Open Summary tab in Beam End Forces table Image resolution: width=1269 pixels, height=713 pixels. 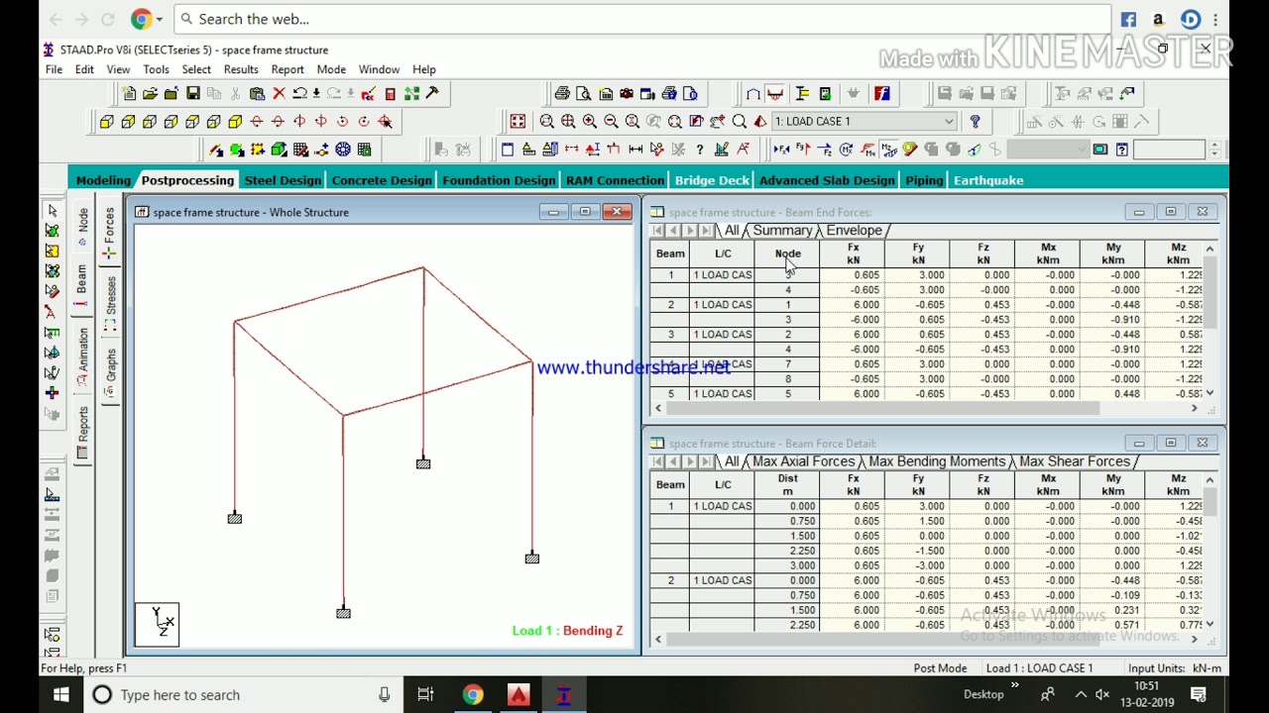(x=782, y=231)
